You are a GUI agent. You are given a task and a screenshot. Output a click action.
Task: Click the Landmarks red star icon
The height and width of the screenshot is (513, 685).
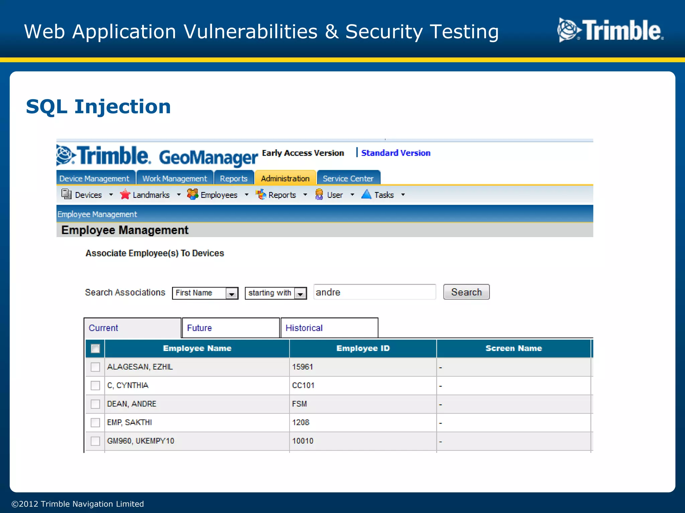(x=125, y=194)
